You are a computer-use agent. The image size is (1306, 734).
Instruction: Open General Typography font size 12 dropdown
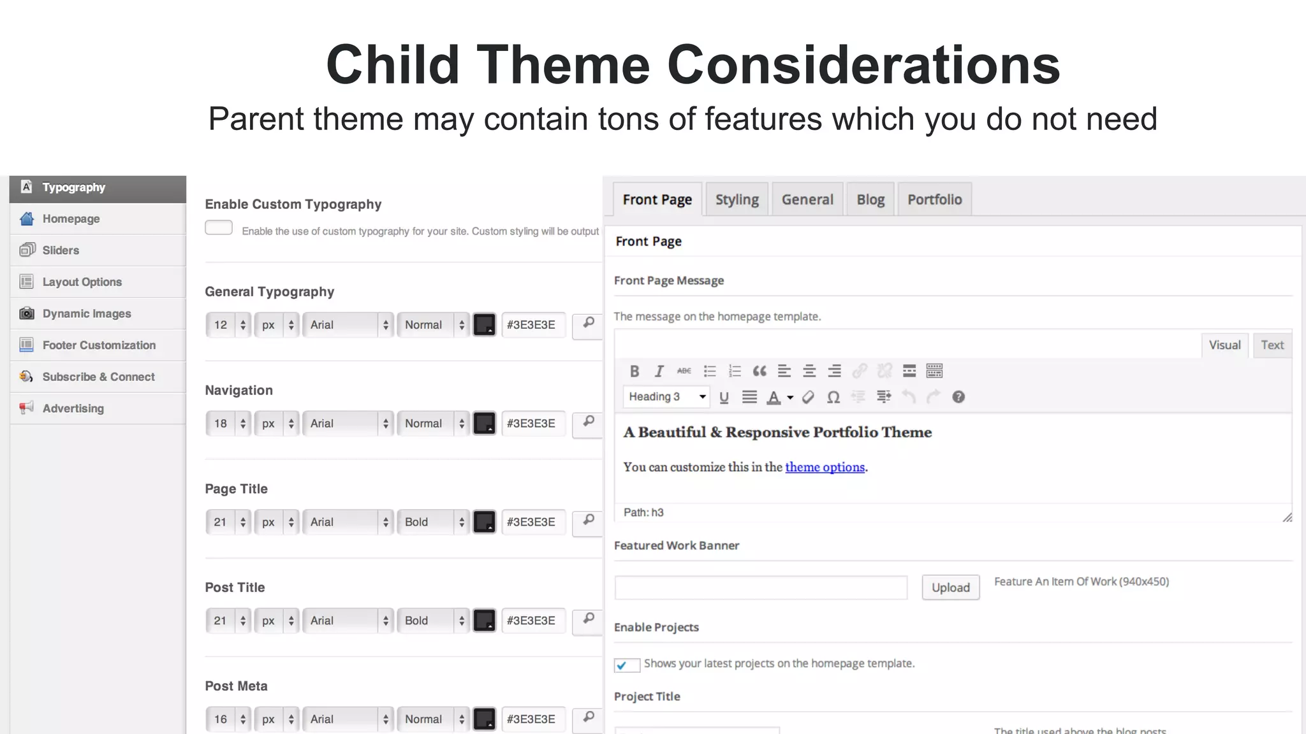228,325
